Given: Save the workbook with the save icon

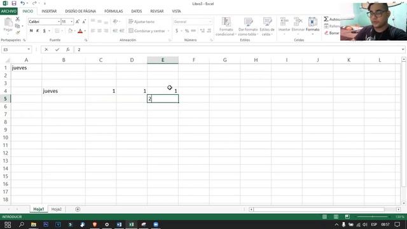Looking at the screenshot, I should coord(14,3).
